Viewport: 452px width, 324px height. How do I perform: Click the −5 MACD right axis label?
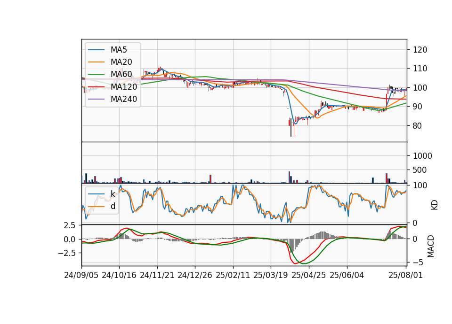[418, 262]
